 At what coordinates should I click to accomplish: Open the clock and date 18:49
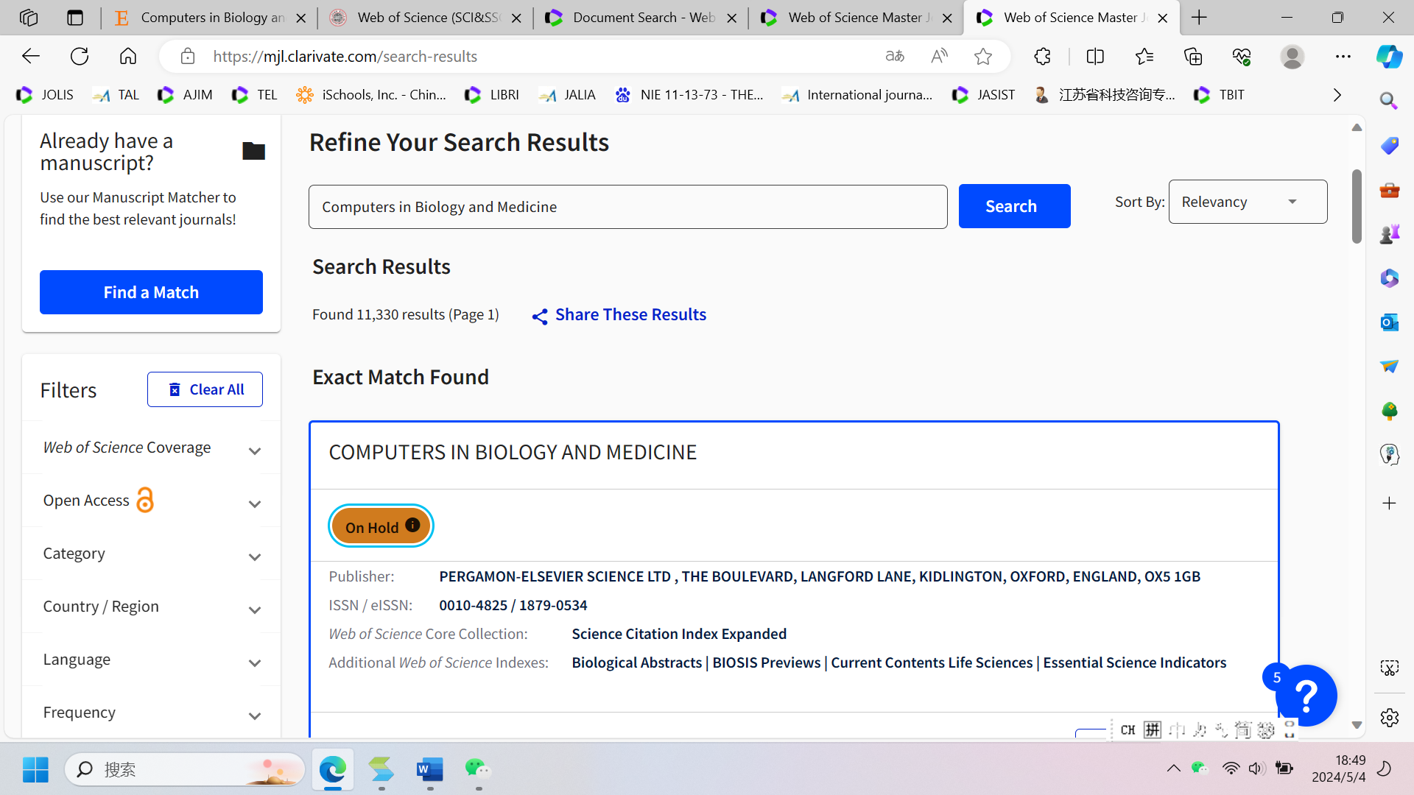pyautogui.click(x=1339, y=768)
